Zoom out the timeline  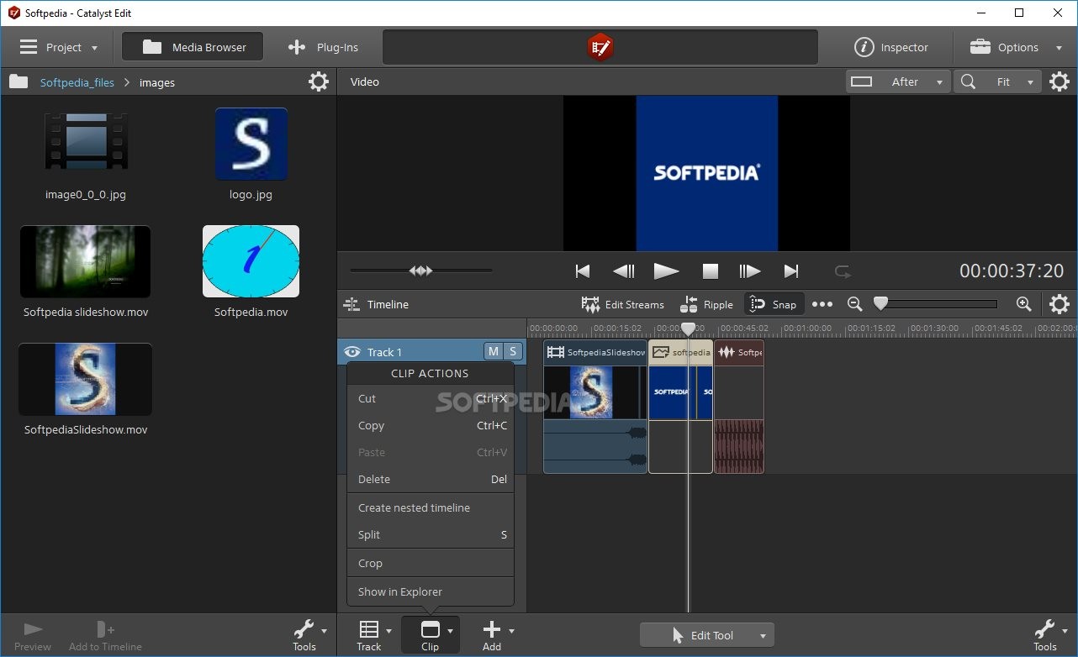click(854, 304)
